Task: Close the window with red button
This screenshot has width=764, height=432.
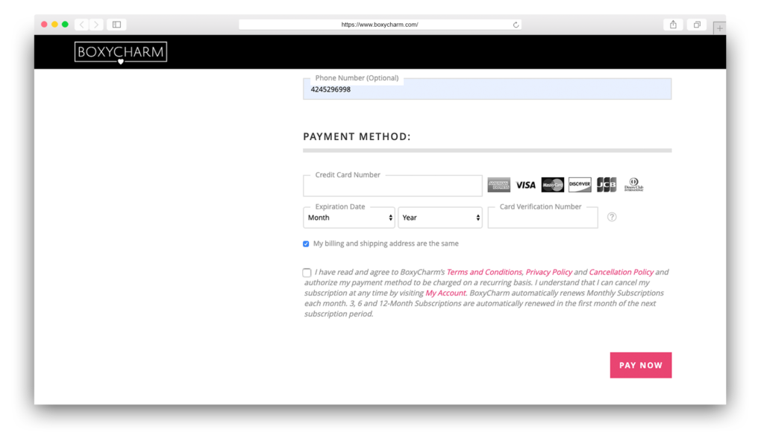Action: click(x=44, y=25)
